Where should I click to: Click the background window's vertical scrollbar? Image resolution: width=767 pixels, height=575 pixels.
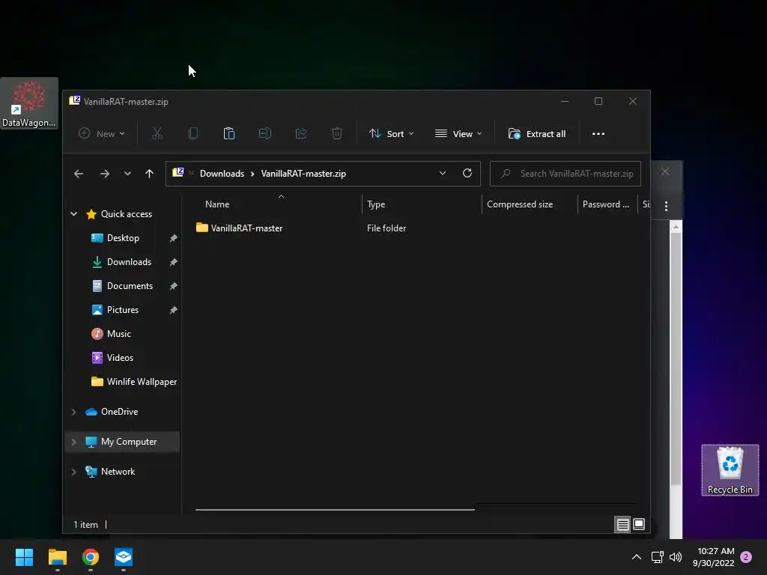[676, 357]
